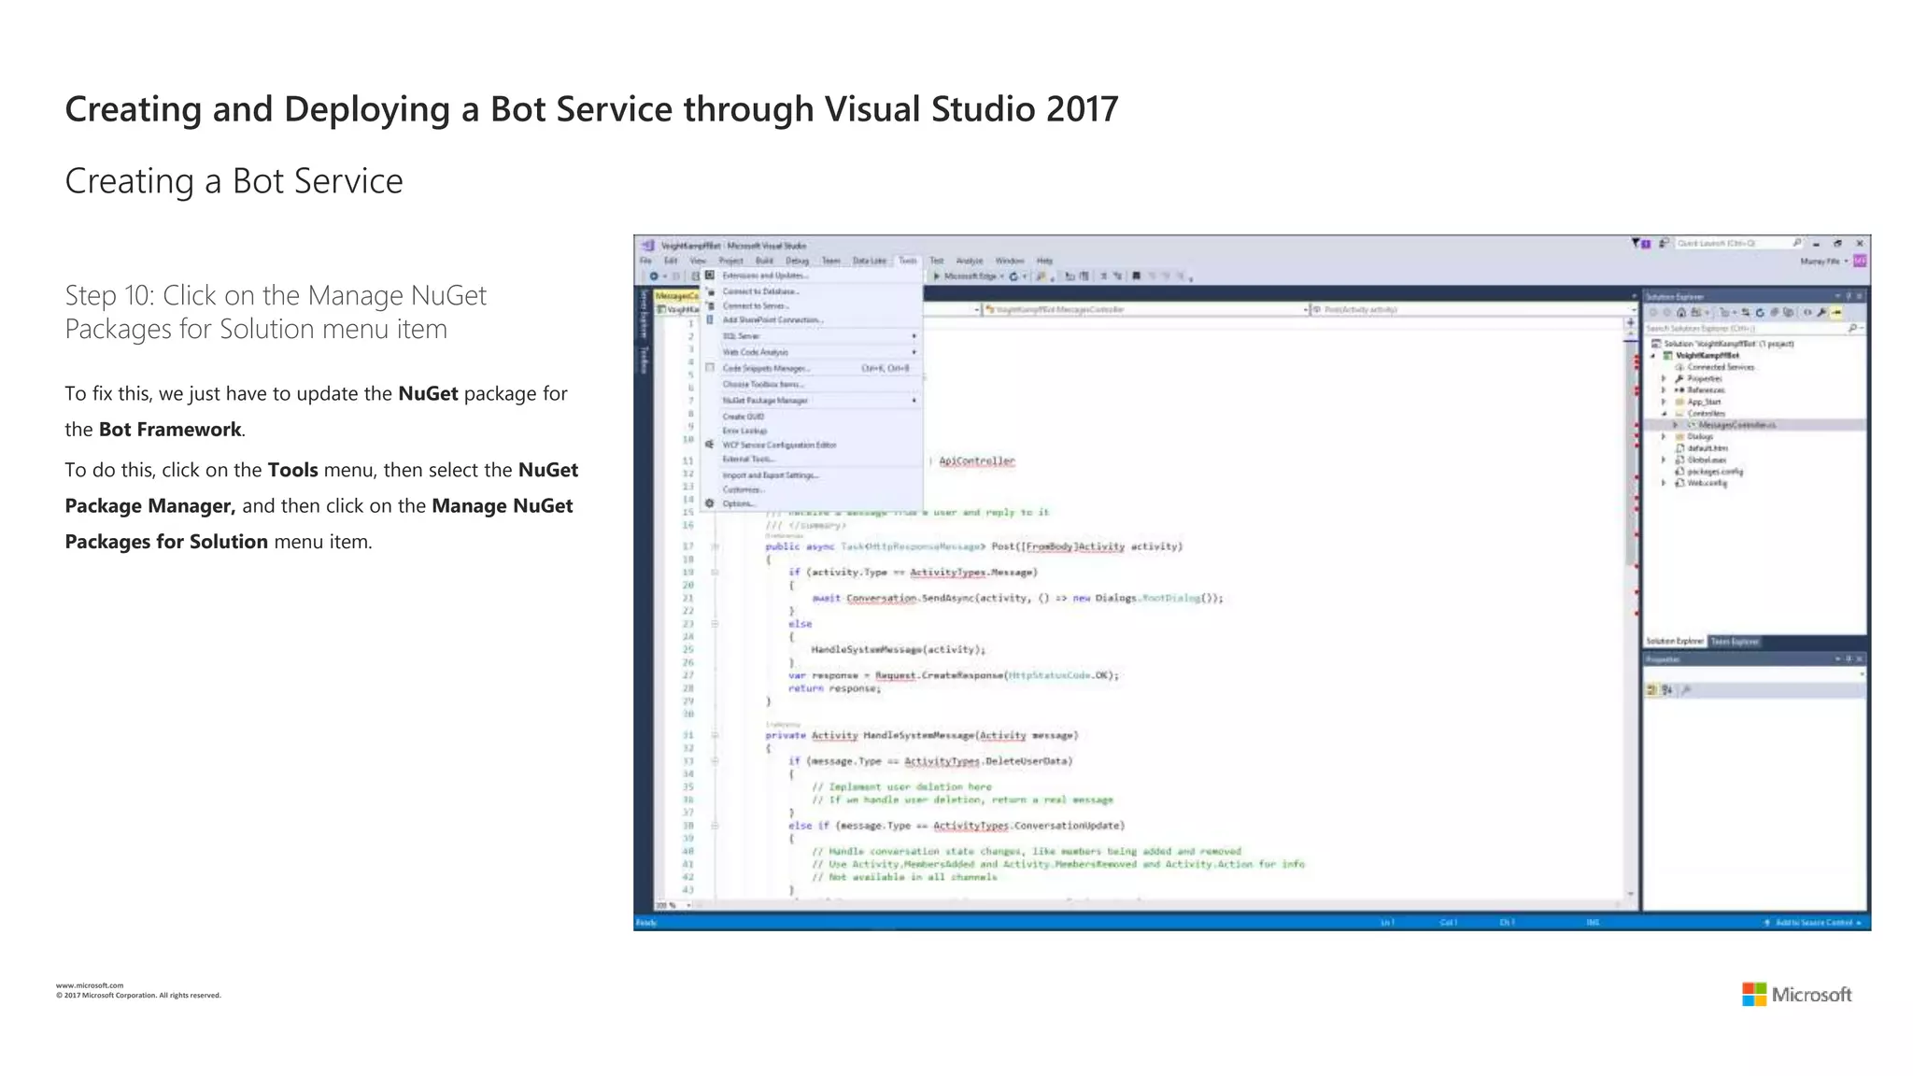The width and height of the screenshot is (1913, 1076).
Task: Toggle code folding on Post method line
Action: pyautogui.click(x=715, y=546)
